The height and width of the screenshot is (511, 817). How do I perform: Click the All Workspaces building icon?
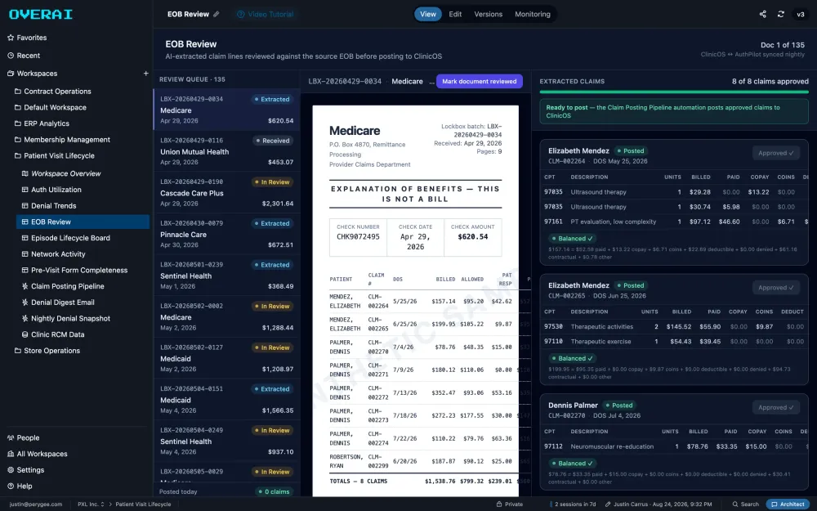coord(11,454)
